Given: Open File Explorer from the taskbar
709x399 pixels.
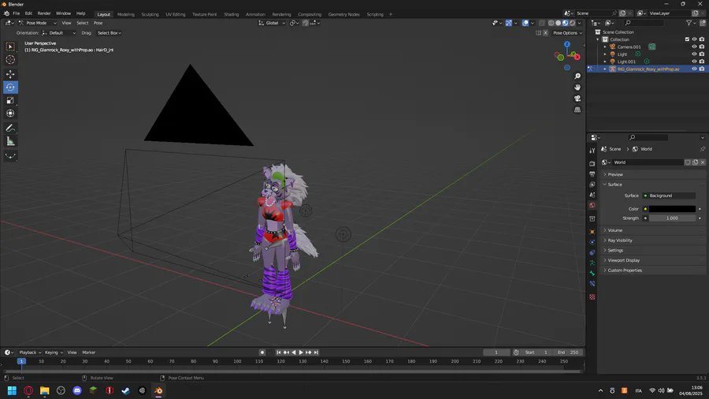Looking at the screenshot, I should [x=45, y=390].
